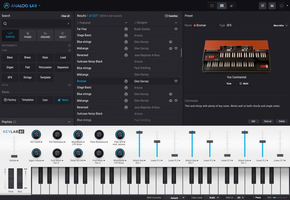Screen dimensions: 290x200
Task: Click the Panic button
Action: pos(257,198)
